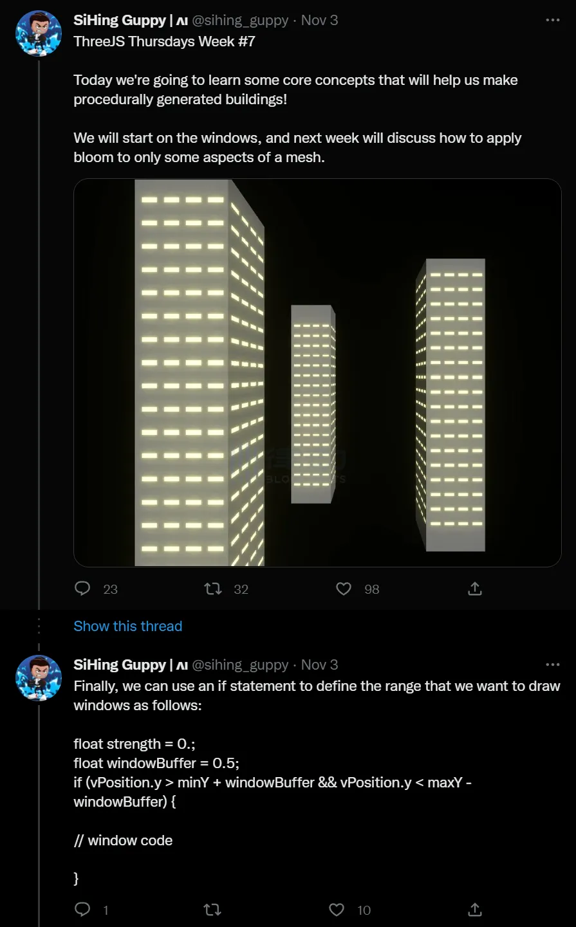Open SiHing Guppy avatar on second tweet
576x927 pixels.
(39, 678)
